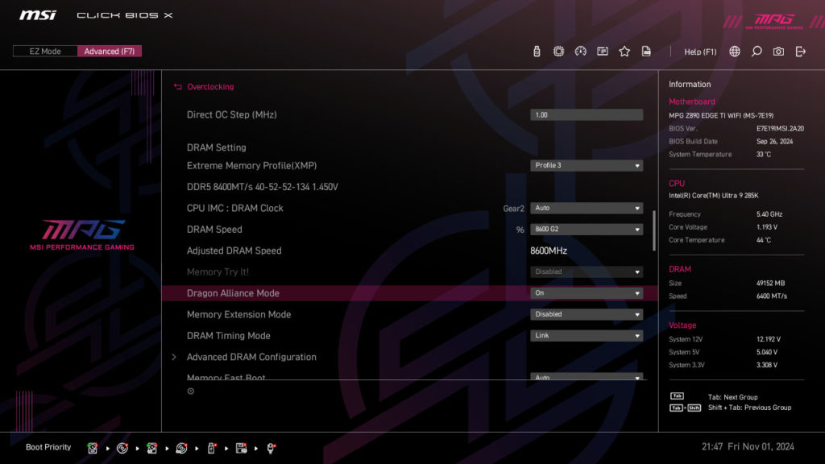Screen dimensions: 825x464
Task: Expand the DRAM Speed selection list
Action: pos(587,229)
